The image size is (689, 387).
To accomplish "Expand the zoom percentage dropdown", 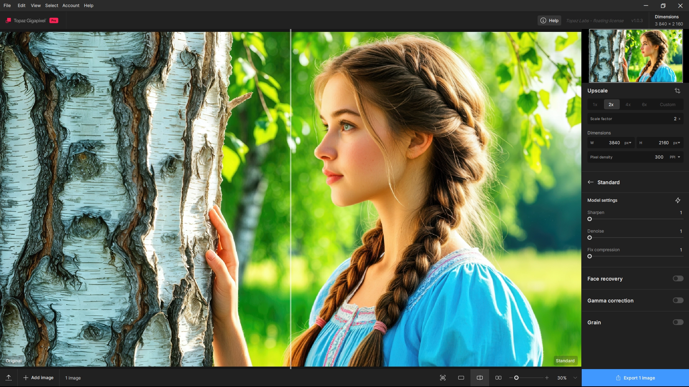I will (575, 378).
